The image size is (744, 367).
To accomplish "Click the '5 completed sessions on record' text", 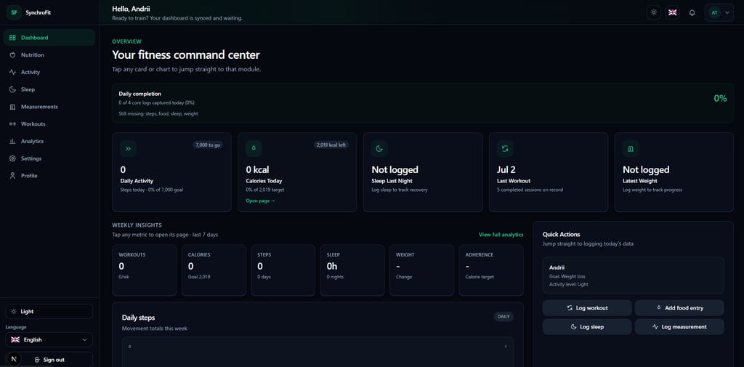I will [529, 190].
